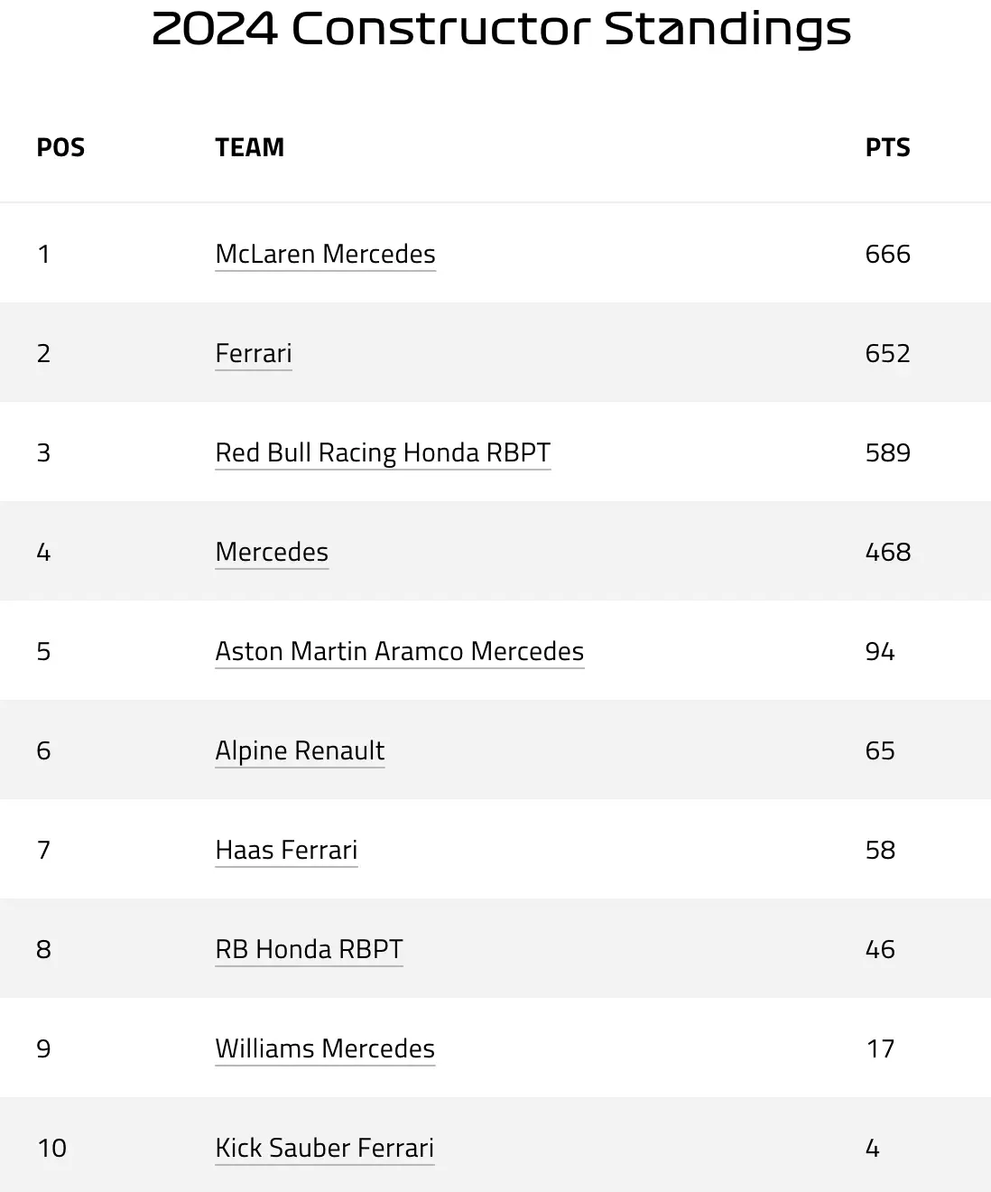Image resolution: width=991 pixels, height=1192 pixels.
Task: Click Red Bull's 589 points value
Action: pos(887,452)
